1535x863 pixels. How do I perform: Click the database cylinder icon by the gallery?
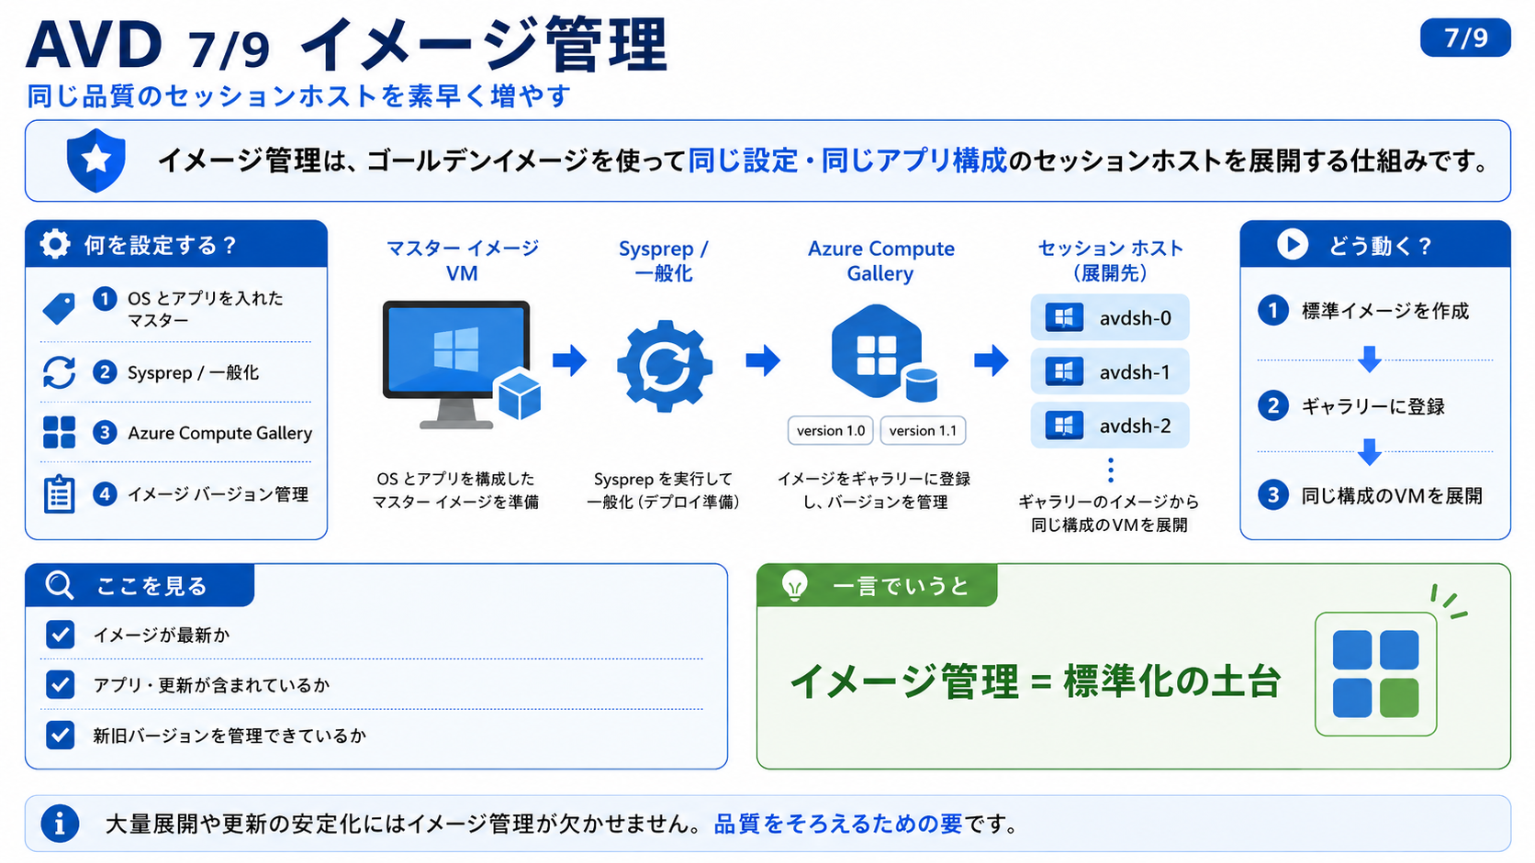point(921,385)
